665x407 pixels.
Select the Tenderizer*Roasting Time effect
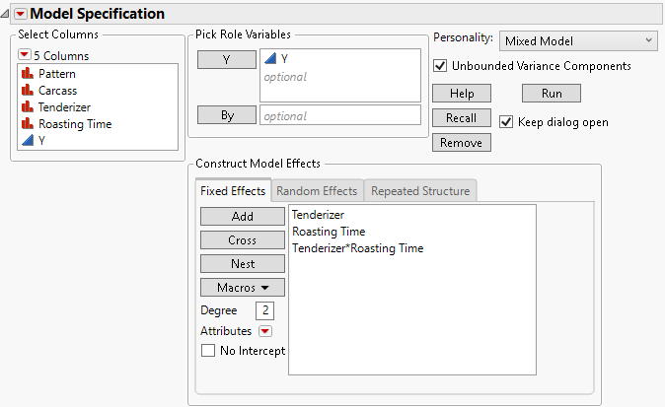[357, 248]
